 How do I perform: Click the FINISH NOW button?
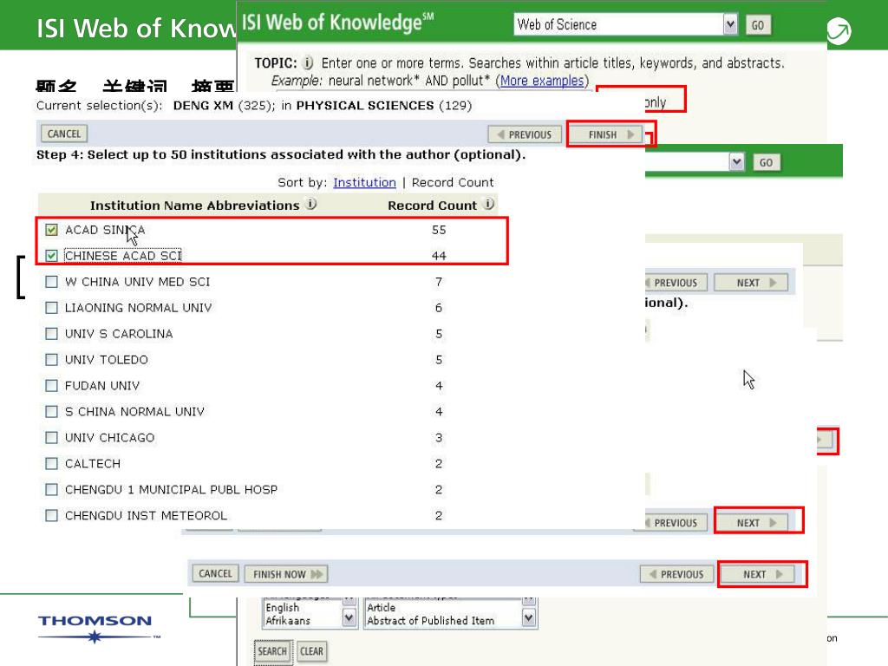tap(286, 574)
